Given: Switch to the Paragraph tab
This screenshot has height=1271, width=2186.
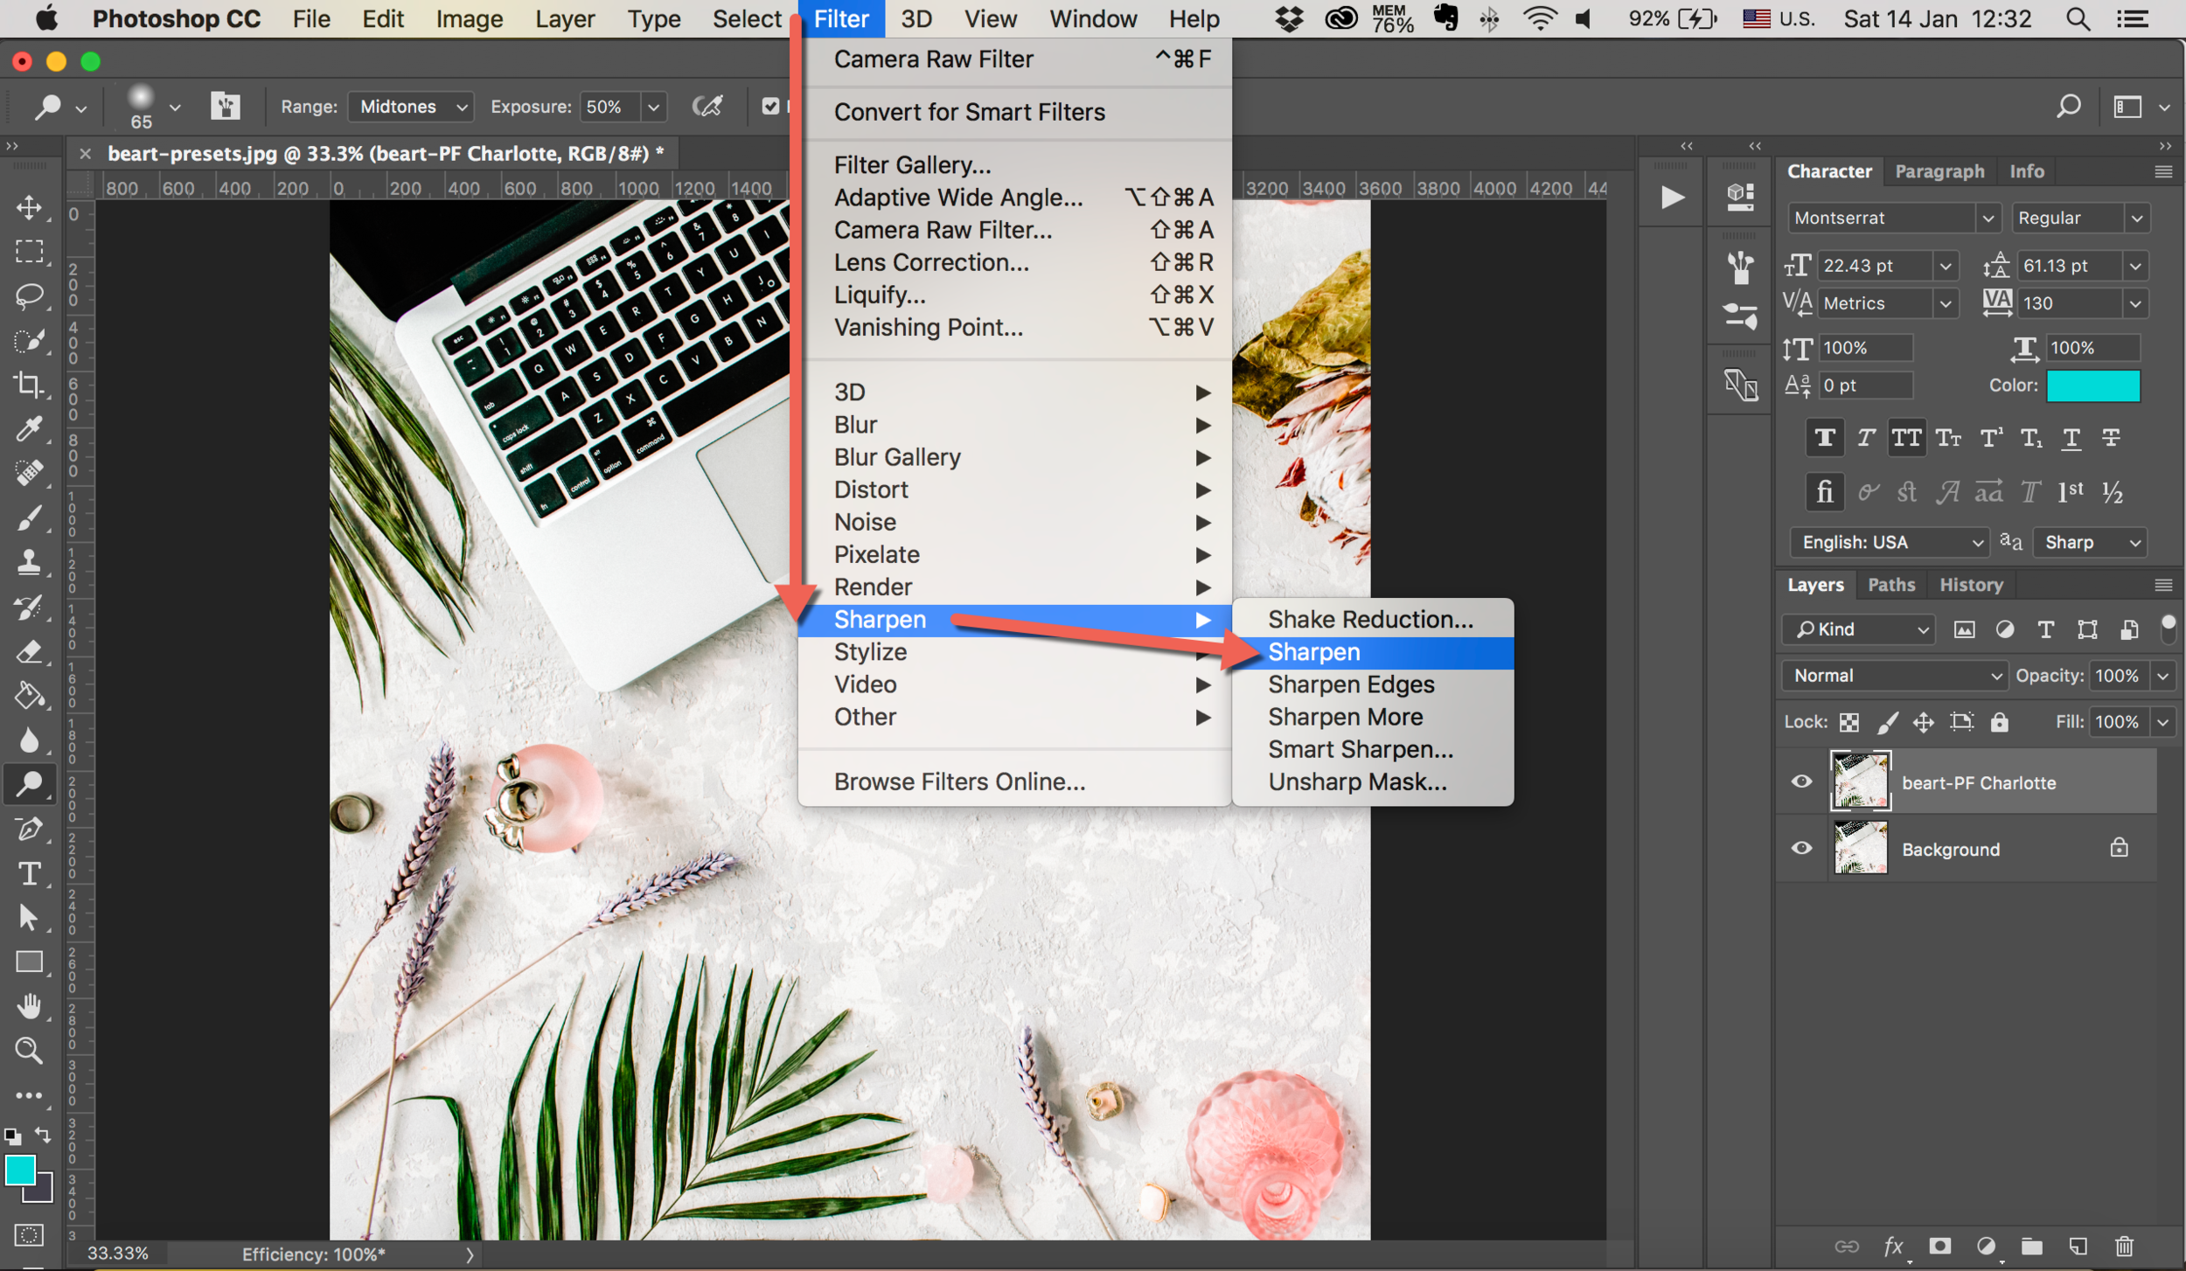Looking at the screenshot, I should click(x=1939, y=171).
